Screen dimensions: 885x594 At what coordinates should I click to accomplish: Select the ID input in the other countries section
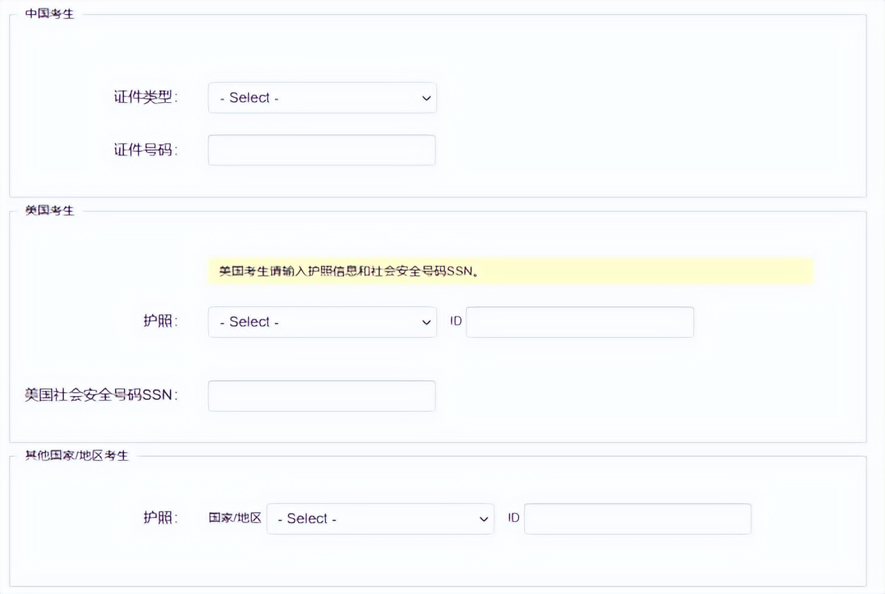(638, 519)
